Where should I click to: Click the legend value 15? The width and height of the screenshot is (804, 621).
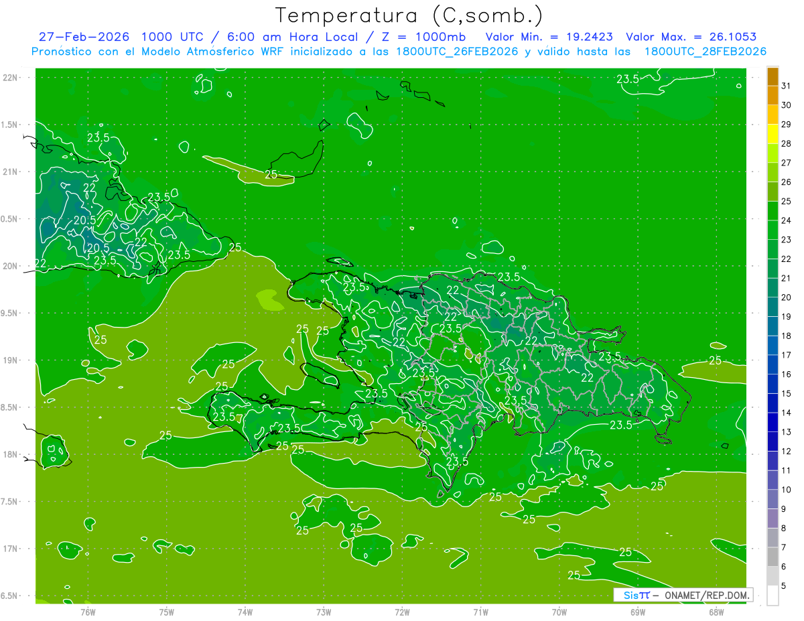(x=787, y=393)
